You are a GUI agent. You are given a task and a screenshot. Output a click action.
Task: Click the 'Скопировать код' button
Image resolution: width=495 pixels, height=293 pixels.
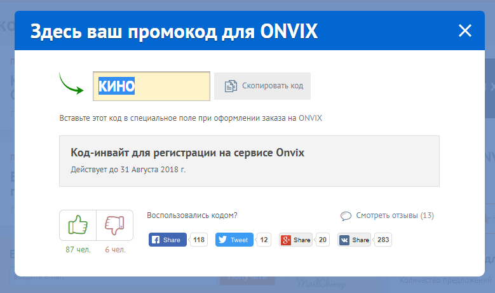coord(262,86)
